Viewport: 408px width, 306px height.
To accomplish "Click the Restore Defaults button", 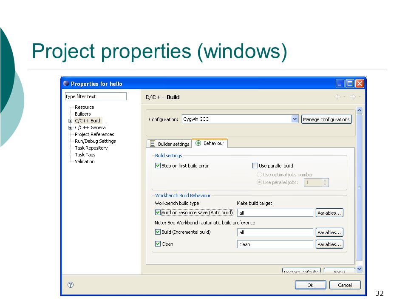I will point(301,271).
